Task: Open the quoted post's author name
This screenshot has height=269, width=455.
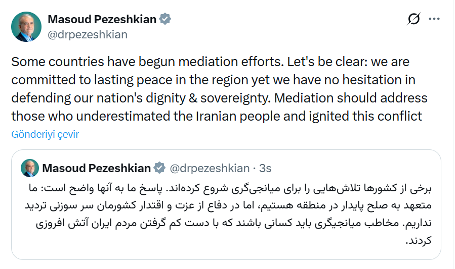Action: (96, 168)
